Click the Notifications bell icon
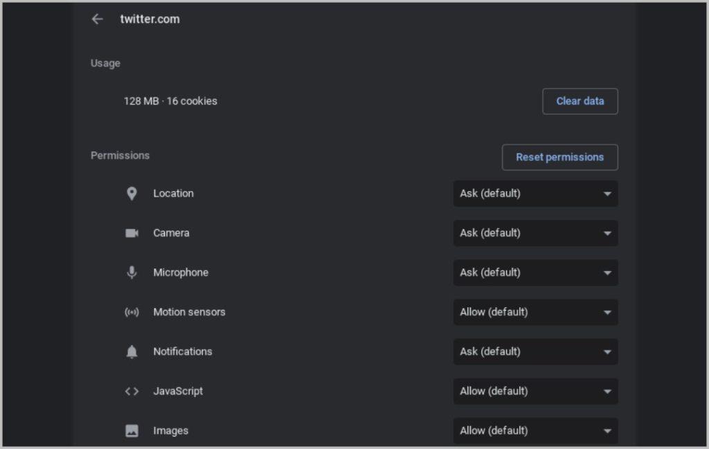The image size is (709, 449). tap(132, 351)
